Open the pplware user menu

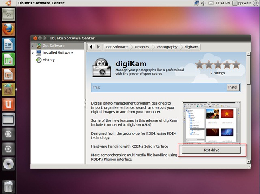pos(242,3)
